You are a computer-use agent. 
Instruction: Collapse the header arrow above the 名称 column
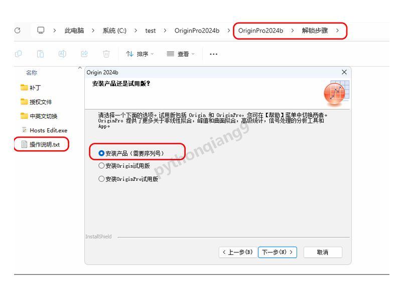(80, 68)
